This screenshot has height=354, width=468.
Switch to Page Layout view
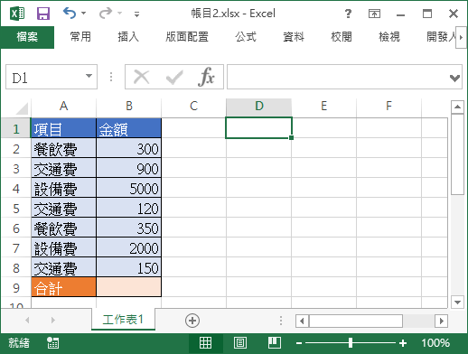pos(240,343)
